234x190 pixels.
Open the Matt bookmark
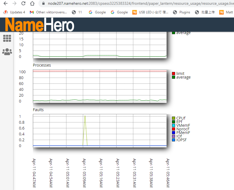pos(226,12)
